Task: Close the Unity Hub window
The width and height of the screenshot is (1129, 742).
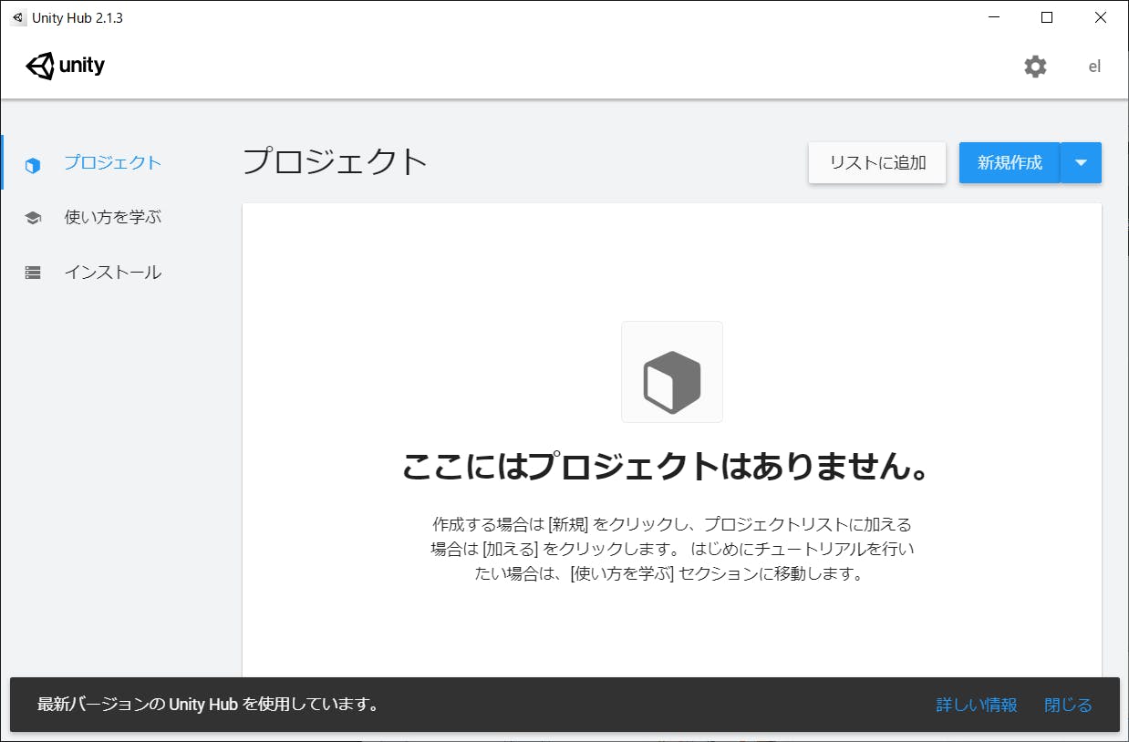Action: coord(1100,17)
